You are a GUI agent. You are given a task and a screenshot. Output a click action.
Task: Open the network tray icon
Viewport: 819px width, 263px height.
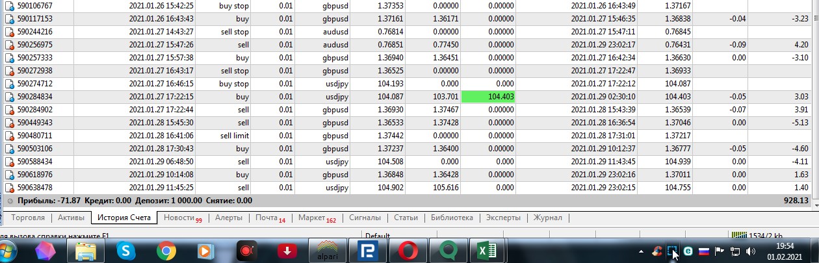[x=736, y=251]
